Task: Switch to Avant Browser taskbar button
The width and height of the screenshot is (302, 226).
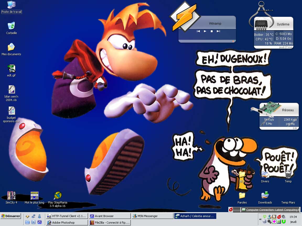Action: coord(110,216)
